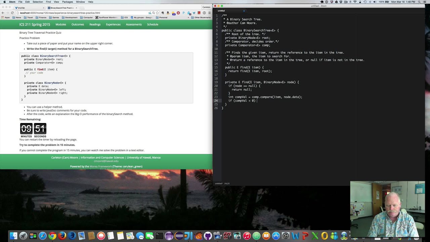Close the OneTab browser tab

tap(44, 8)
